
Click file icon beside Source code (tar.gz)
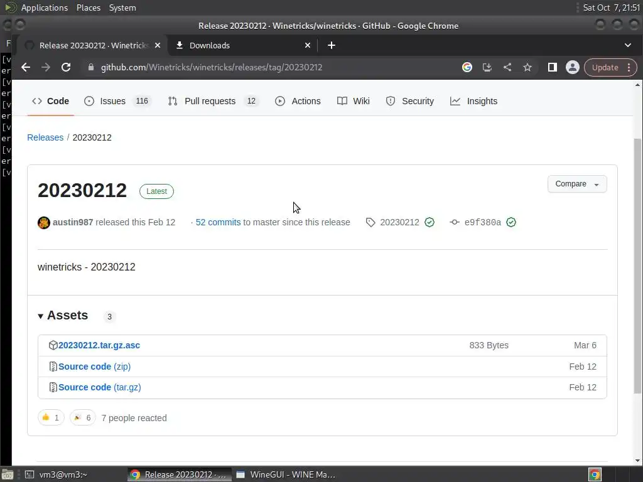click(x=53, y=387)
